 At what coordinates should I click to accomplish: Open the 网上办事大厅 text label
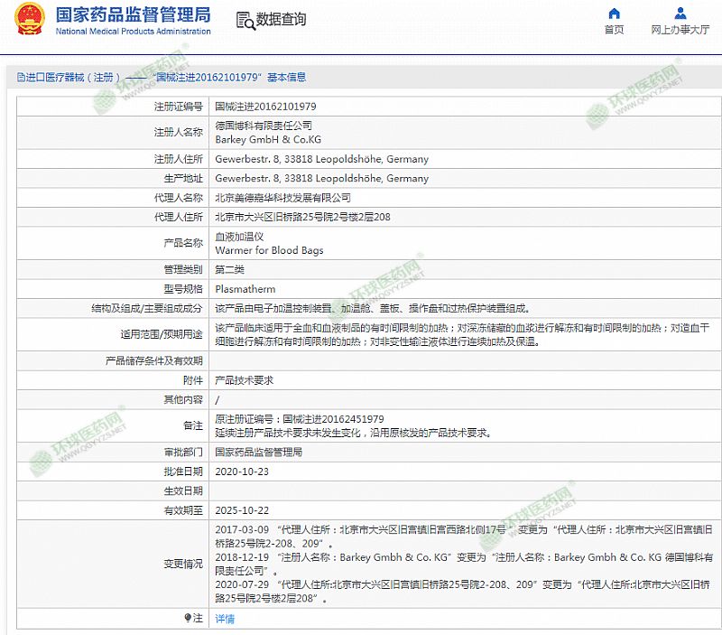pos(680,30)
